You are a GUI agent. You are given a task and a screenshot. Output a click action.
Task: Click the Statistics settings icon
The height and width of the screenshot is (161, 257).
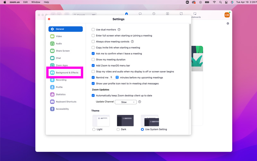52,94
